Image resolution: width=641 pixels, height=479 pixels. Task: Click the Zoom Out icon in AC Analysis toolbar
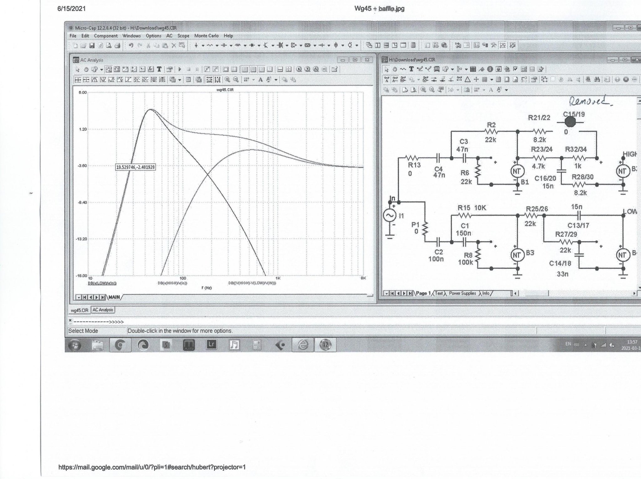click(x=236, y=80)
